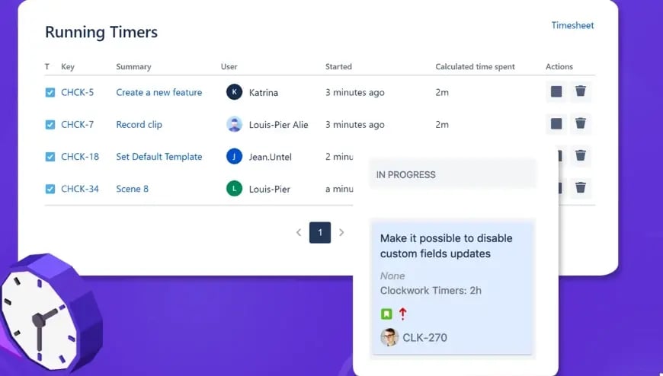The image size is (663, 376).
Task: Click the red high priority arrow icon
Action: click(x=402, y=314)
